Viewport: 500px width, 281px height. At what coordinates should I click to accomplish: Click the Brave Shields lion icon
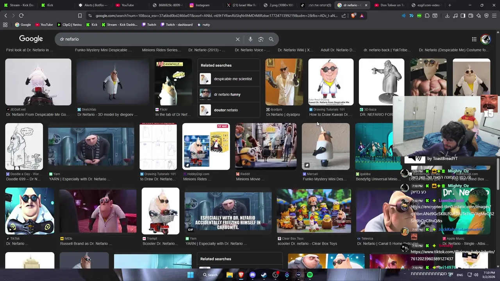[354, 16]
